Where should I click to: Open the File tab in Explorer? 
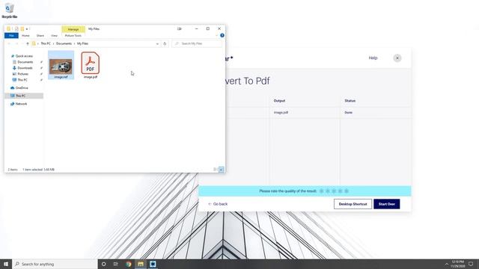tap(11, 36)
